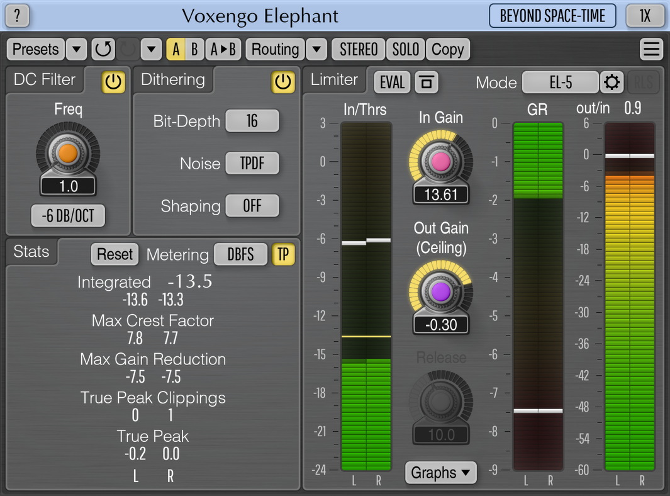Click the redo arrow icon
Viewport: 670px width, 496px height.
[126, 48]
